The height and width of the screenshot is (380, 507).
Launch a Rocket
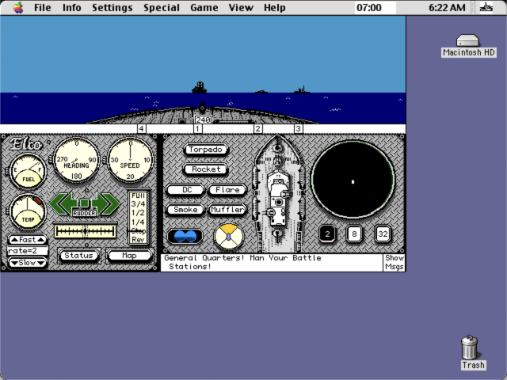[x=206, y=169]
